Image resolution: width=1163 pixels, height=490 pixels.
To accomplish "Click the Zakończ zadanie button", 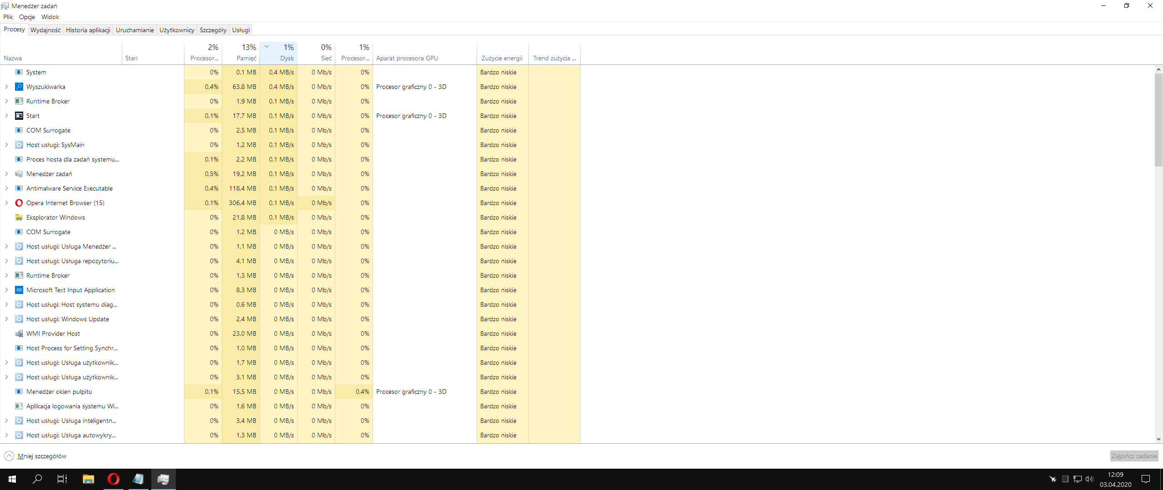I will click(x=1134, y=456).
